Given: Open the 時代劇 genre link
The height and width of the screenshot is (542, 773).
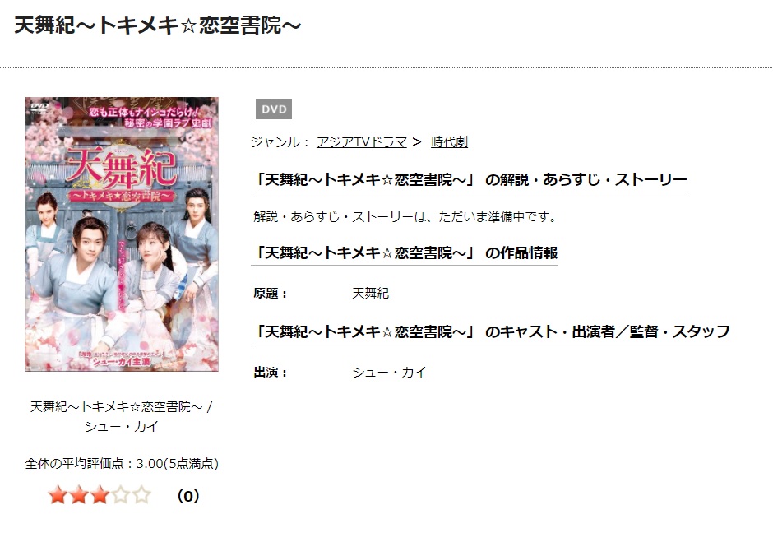Looking at the screenshot, I should tap(449, 142).
